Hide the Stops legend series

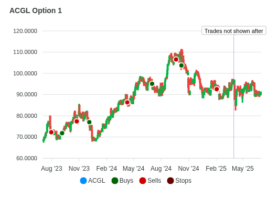point(179,181)
